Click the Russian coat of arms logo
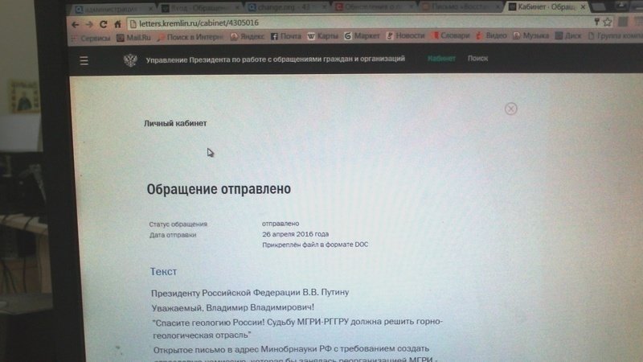The height and width of the screenshot is (362, 643). click(x=129, y=60)
